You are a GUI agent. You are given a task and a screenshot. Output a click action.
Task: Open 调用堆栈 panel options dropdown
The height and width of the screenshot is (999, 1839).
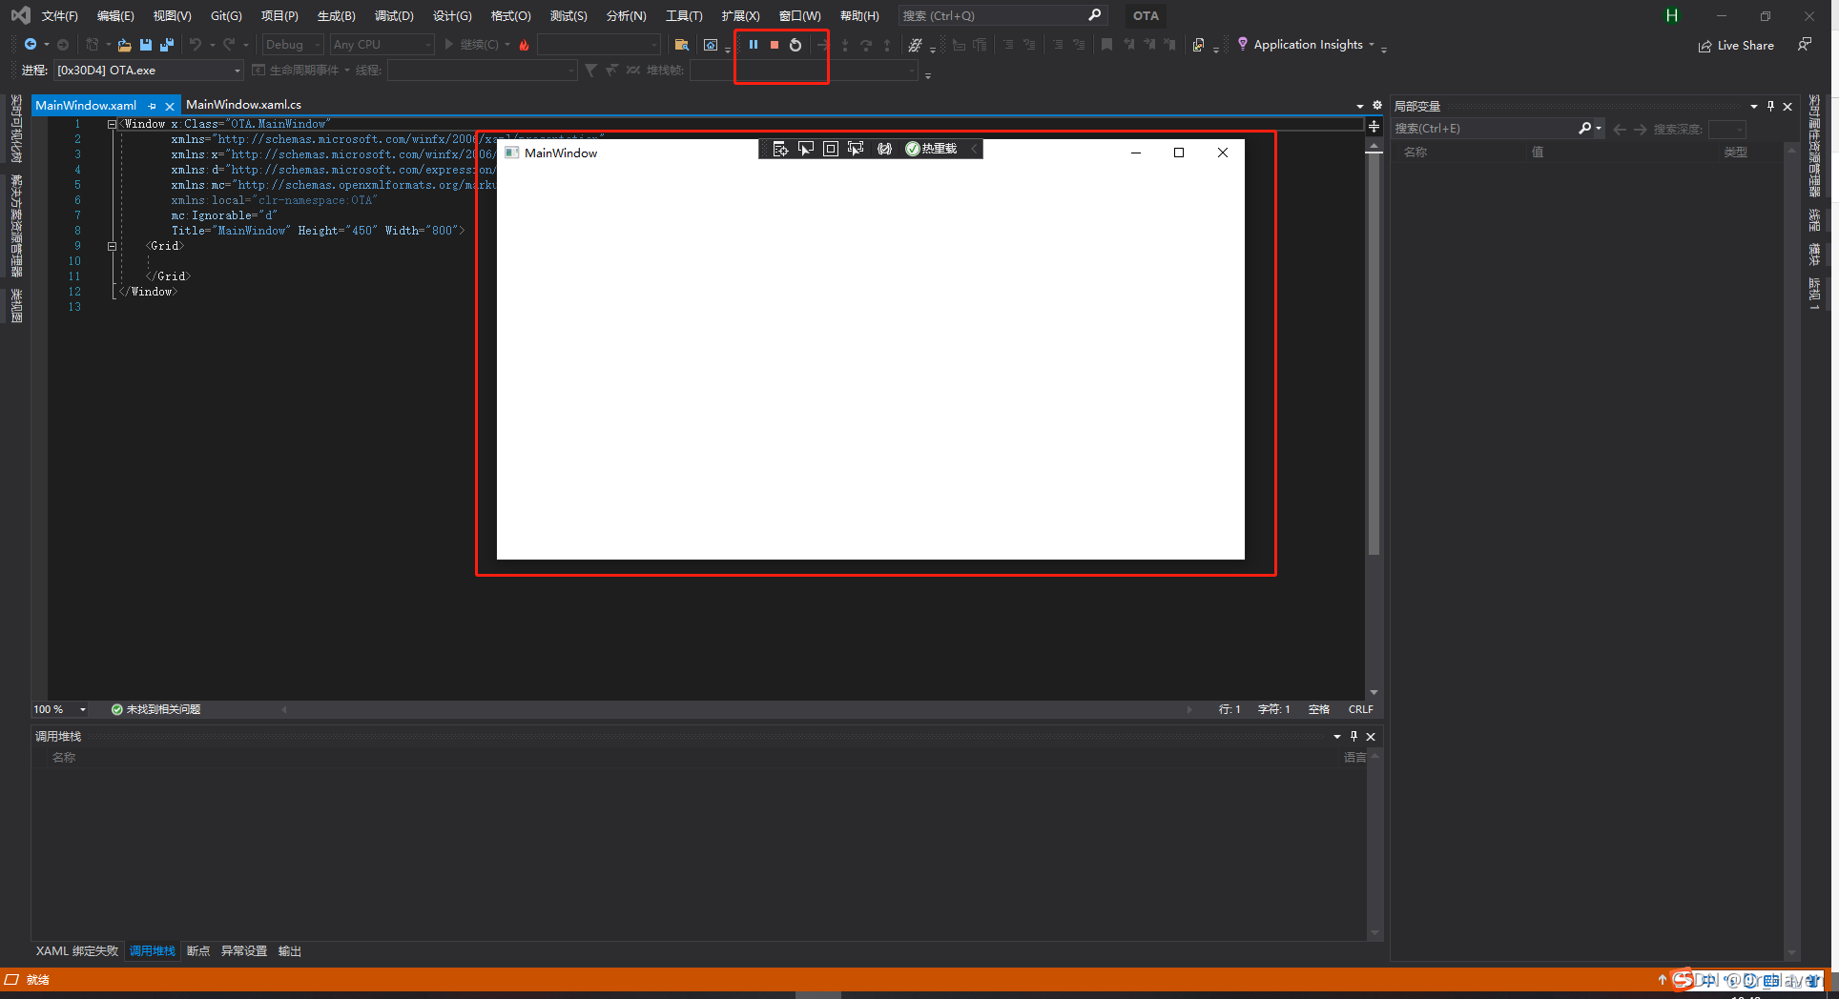click(x=1337, y=737)
